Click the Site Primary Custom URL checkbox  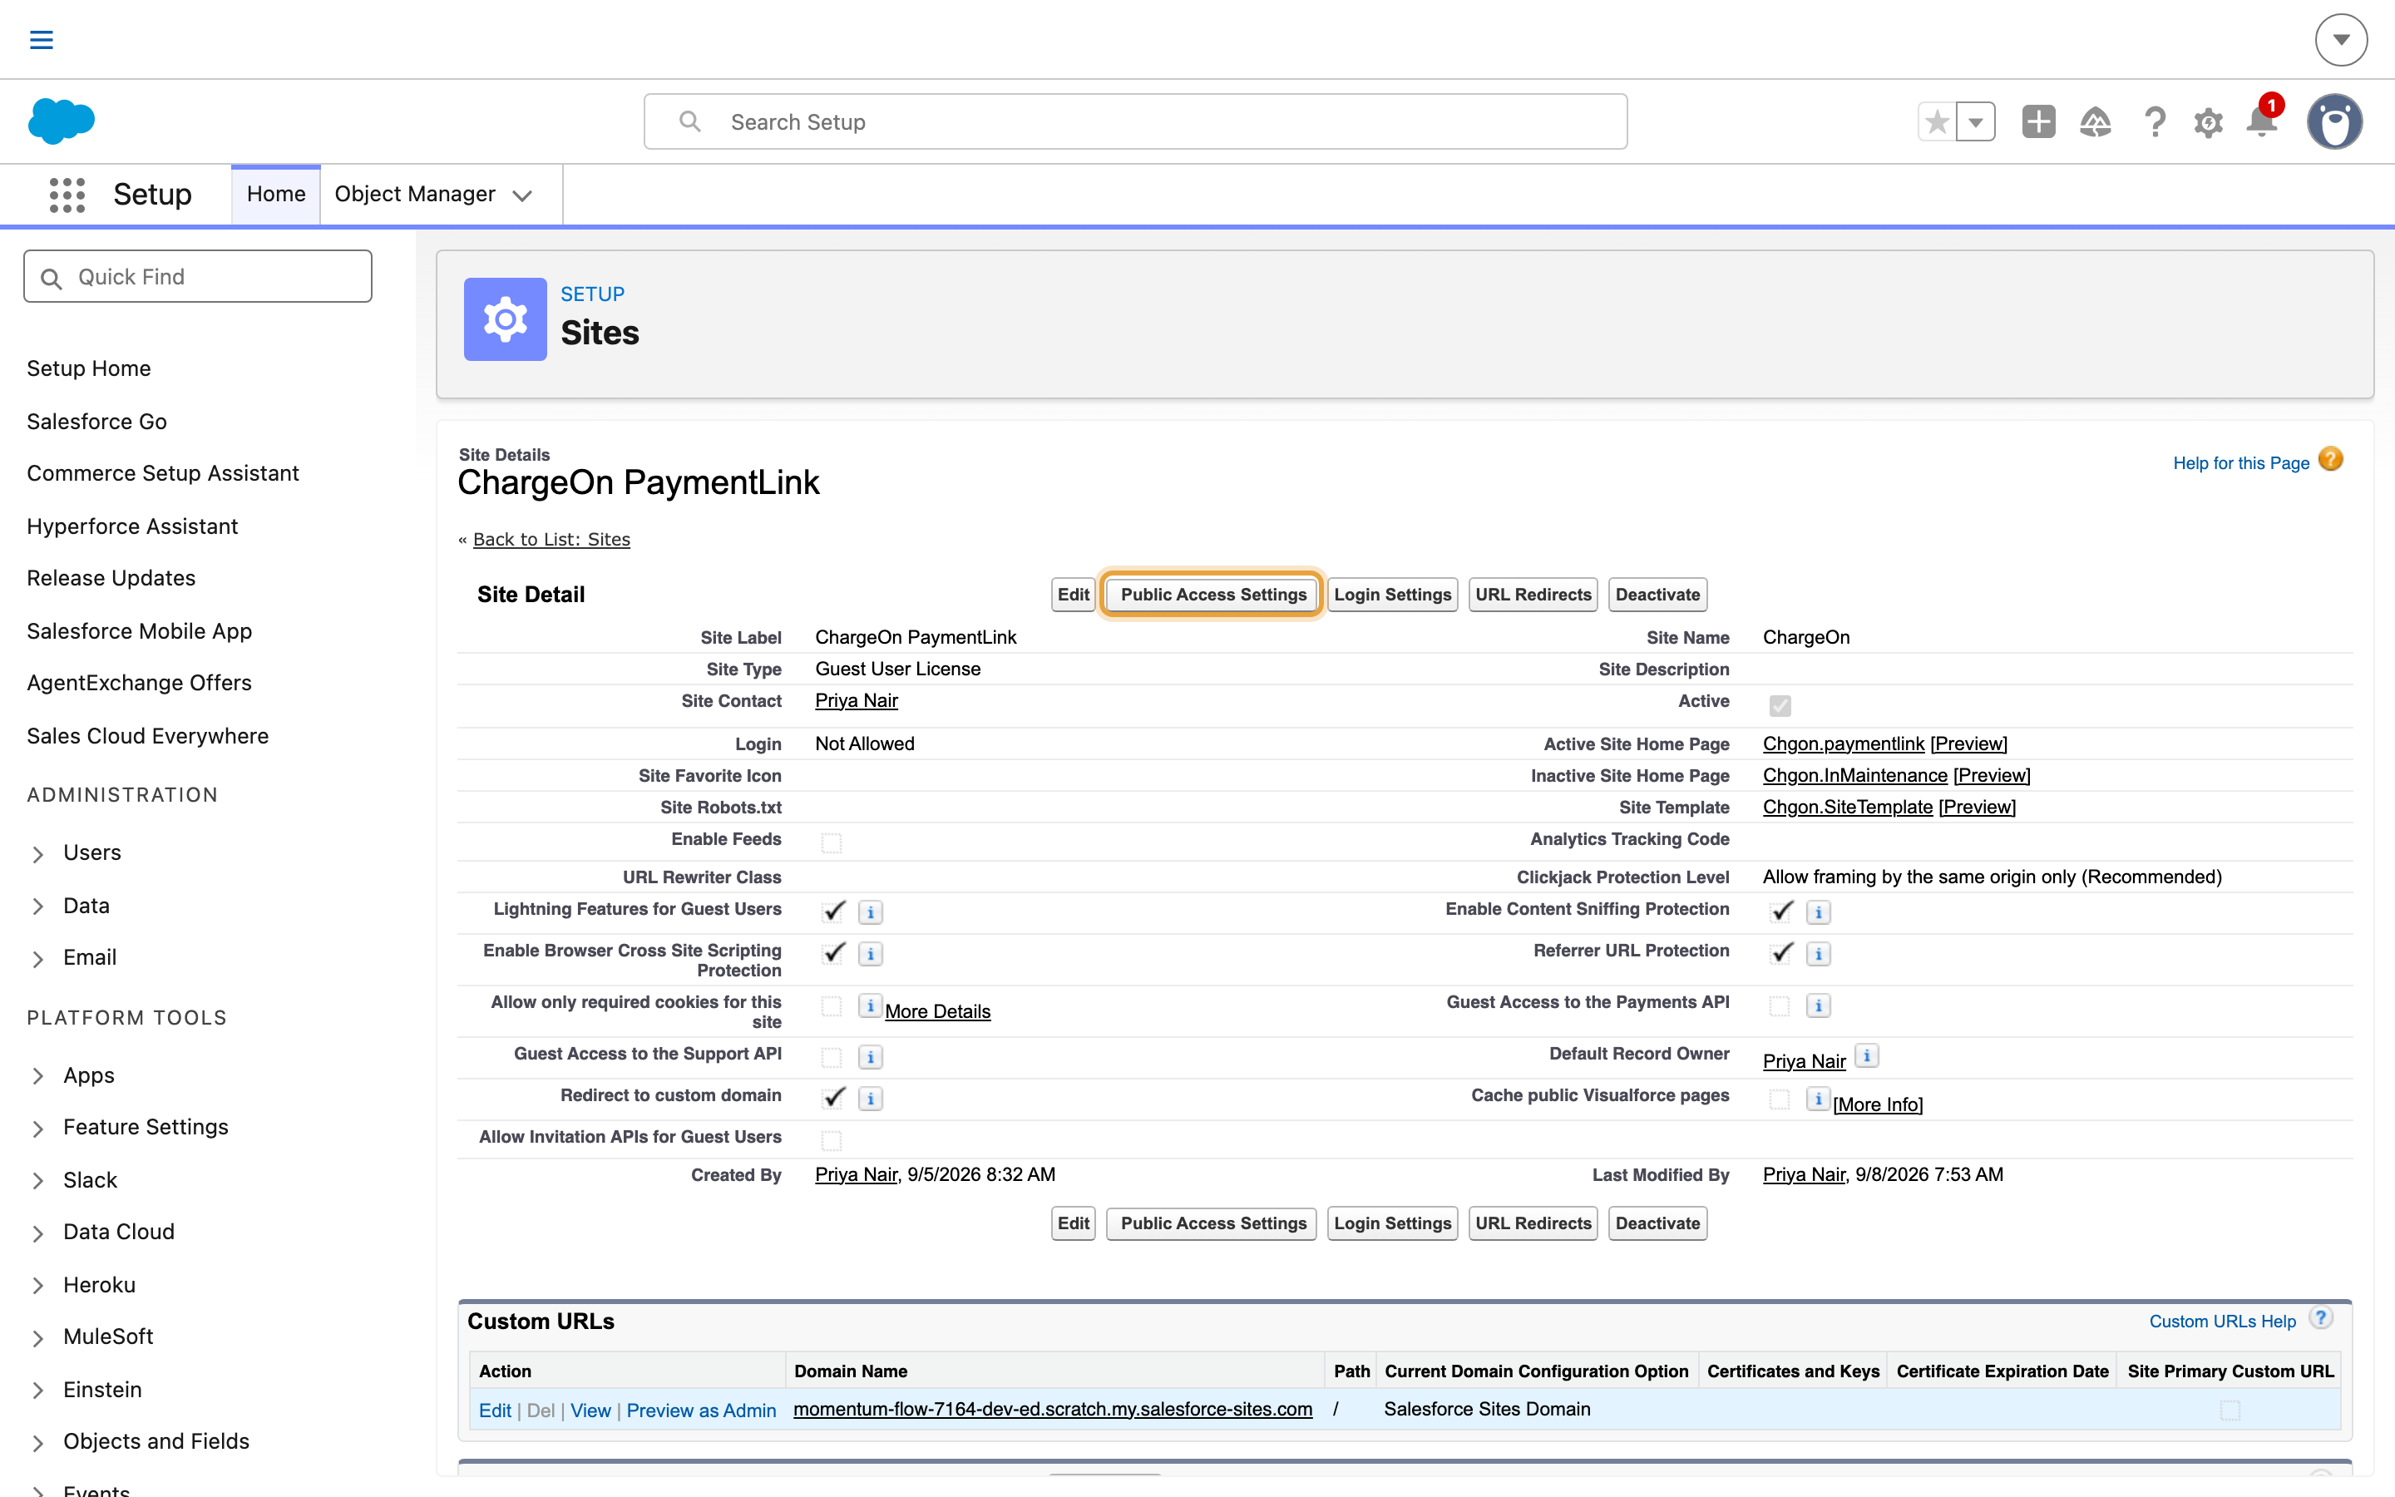click(x=2230, y=1410)
